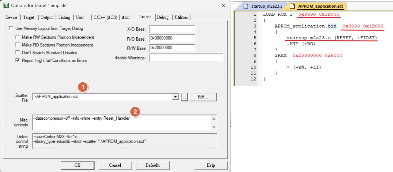Click the file icon on startup_m2a23.S tab
This screenshot has height=172, width=393.
[246, 6]
